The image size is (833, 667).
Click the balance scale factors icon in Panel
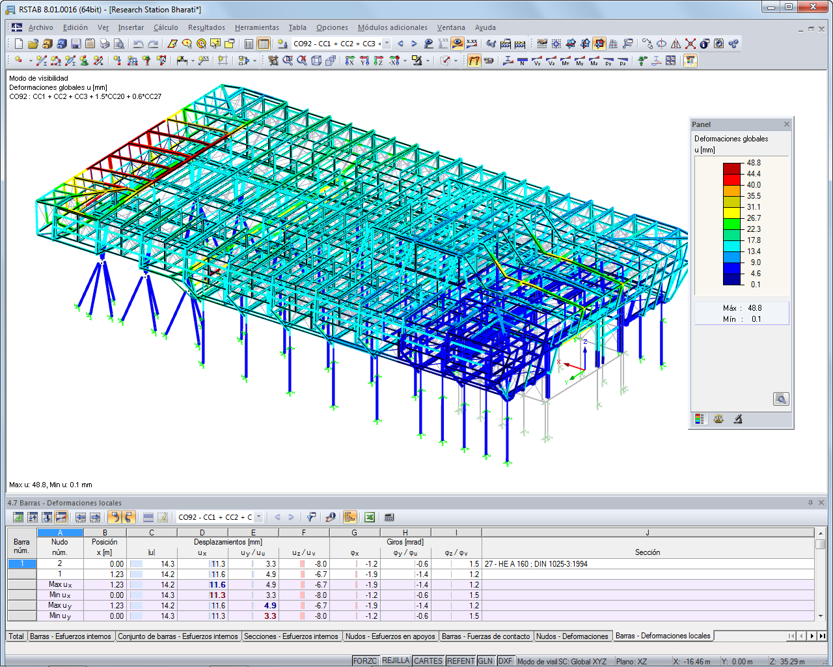click(x=718, y=419)
